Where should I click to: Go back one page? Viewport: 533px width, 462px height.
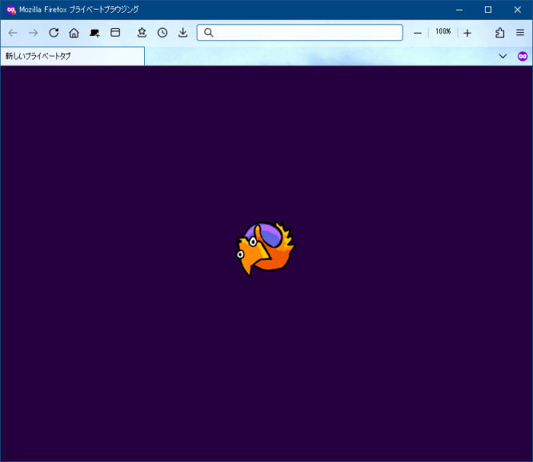click(13, 33)
